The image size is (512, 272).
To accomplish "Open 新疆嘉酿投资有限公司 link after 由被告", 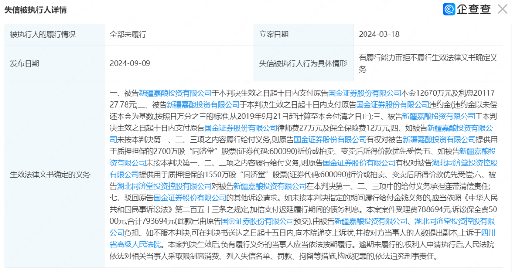I will click(371, 221).
